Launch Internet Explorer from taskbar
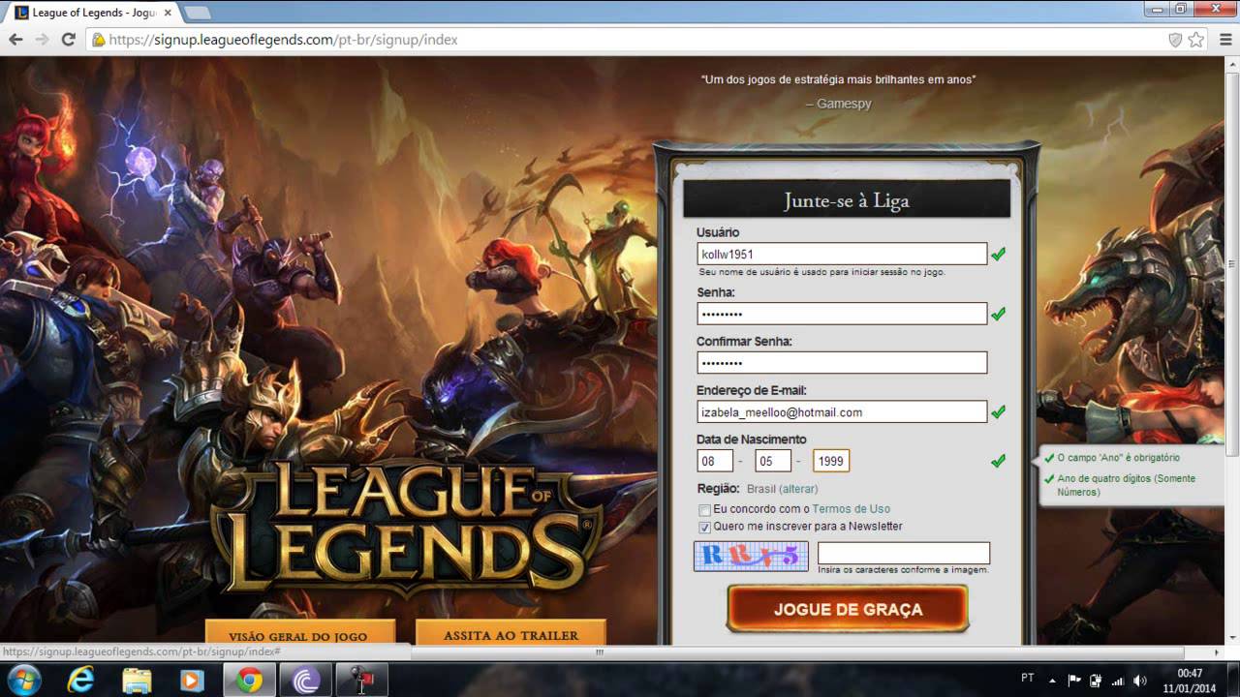 [81, 681]
